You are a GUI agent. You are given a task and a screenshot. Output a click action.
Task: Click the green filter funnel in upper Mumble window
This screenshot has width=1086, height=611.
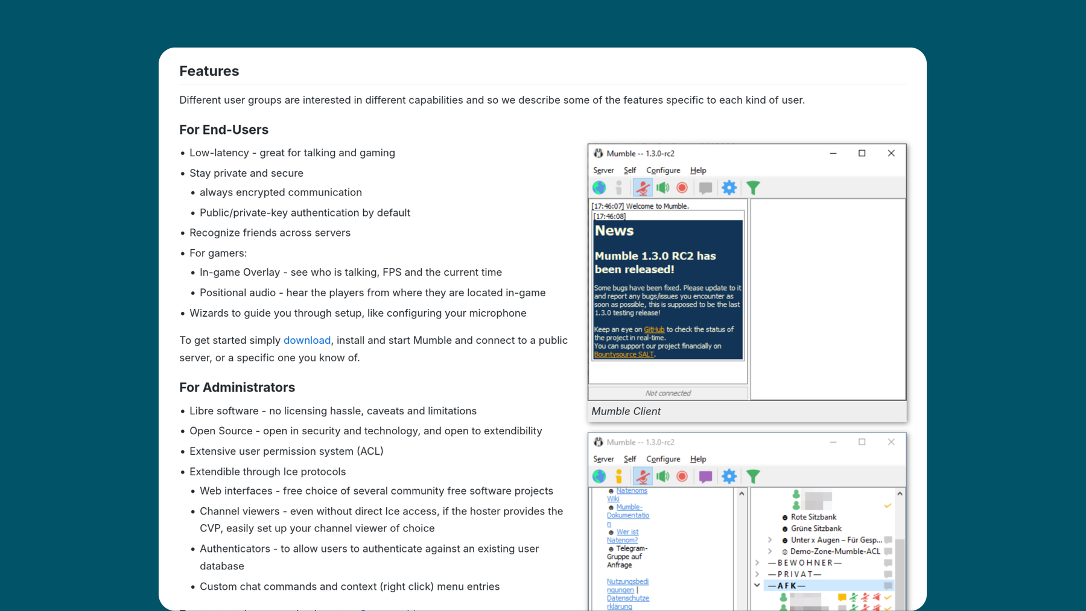[x=753, y=188]
